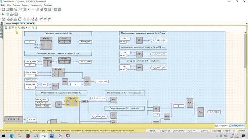248x139 pixels.
Task: Open File Explorer from the taskbar
Action: [x=20, y=136]
